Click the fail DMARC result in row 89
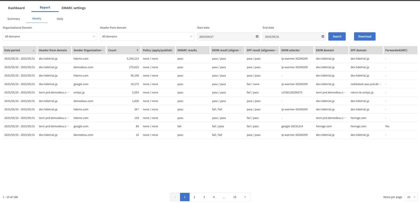Viewport: 420px width, 203px height. coord(179,126)
